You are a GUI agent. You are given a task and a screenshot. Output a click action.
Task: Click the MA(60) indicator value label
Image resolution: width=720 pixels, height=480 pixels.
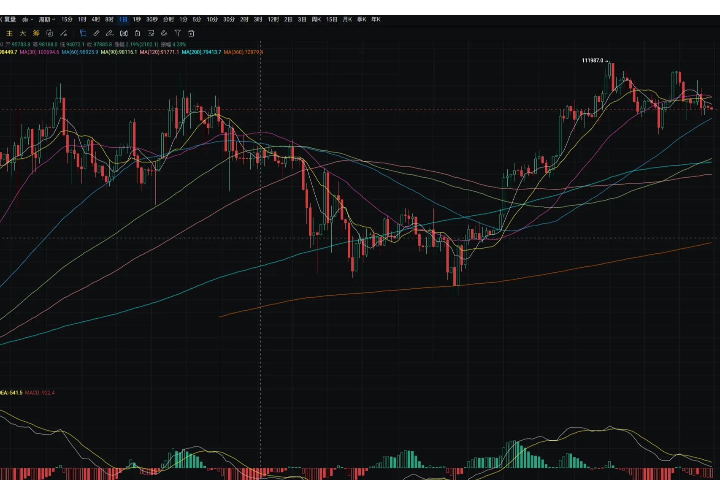[x=80, y=52]
